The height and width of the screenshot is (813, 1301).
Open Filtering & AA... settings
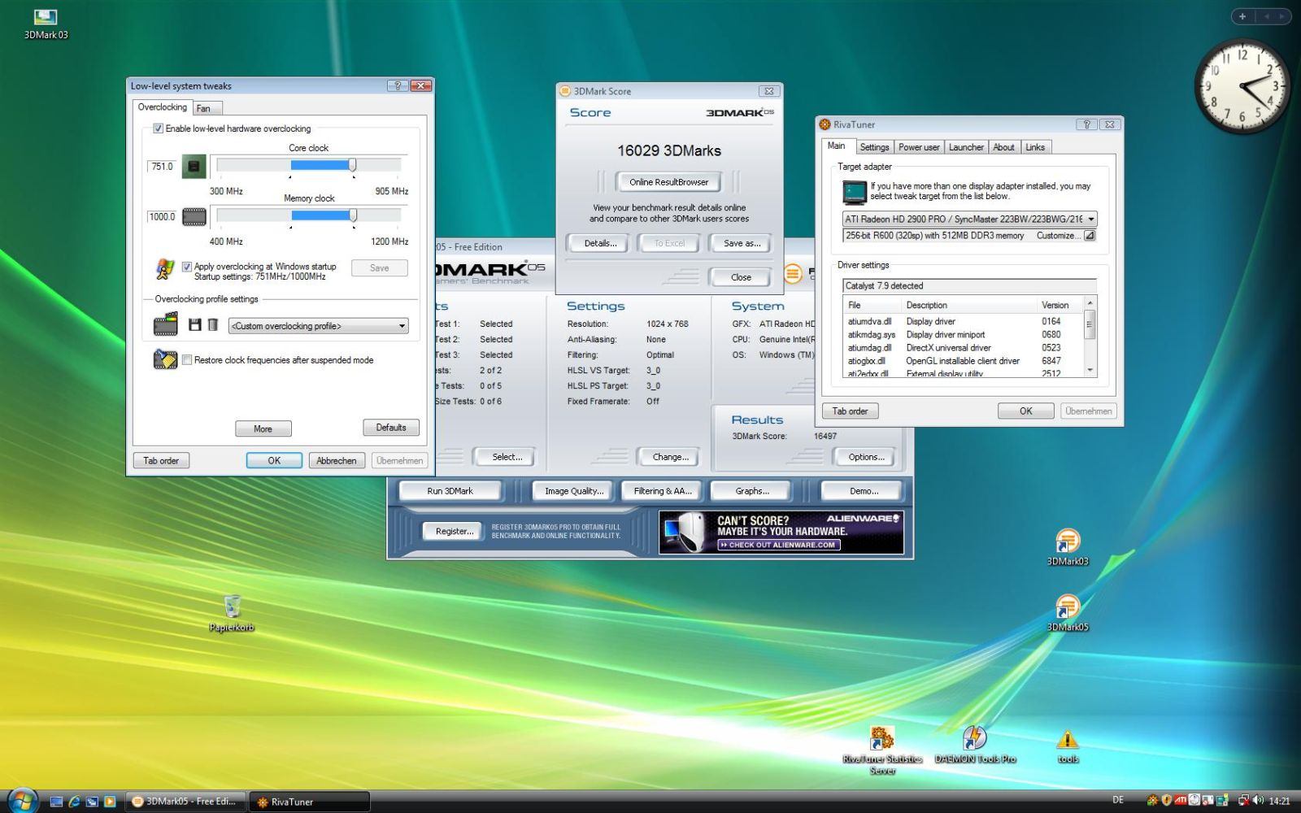[x=663, y=491]
